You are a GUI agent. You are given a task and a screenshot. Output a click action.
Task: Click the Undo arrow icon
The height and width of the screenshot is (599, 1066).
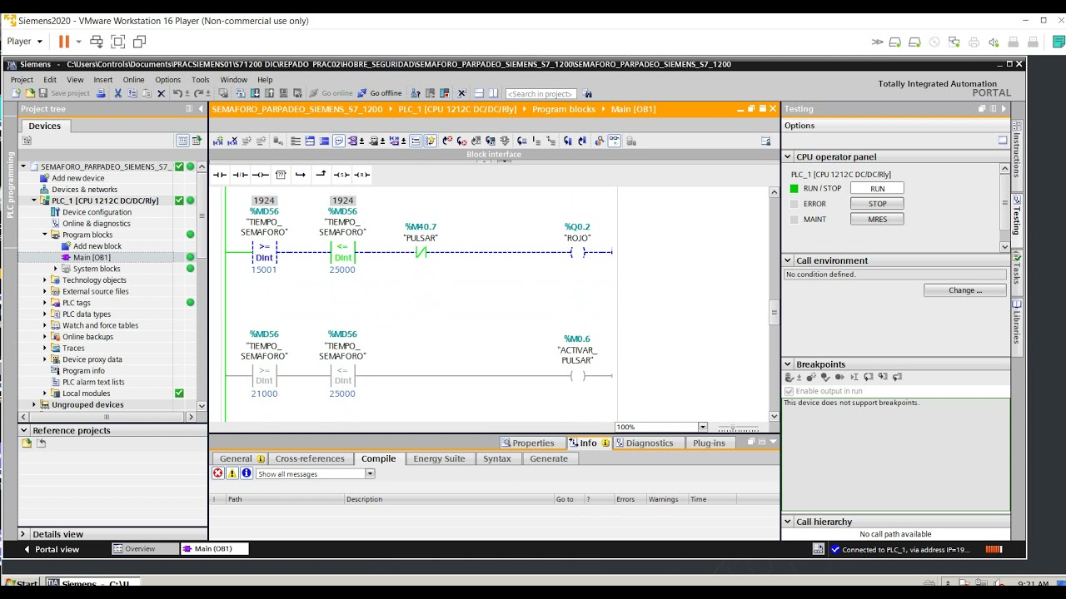point(177,93)
